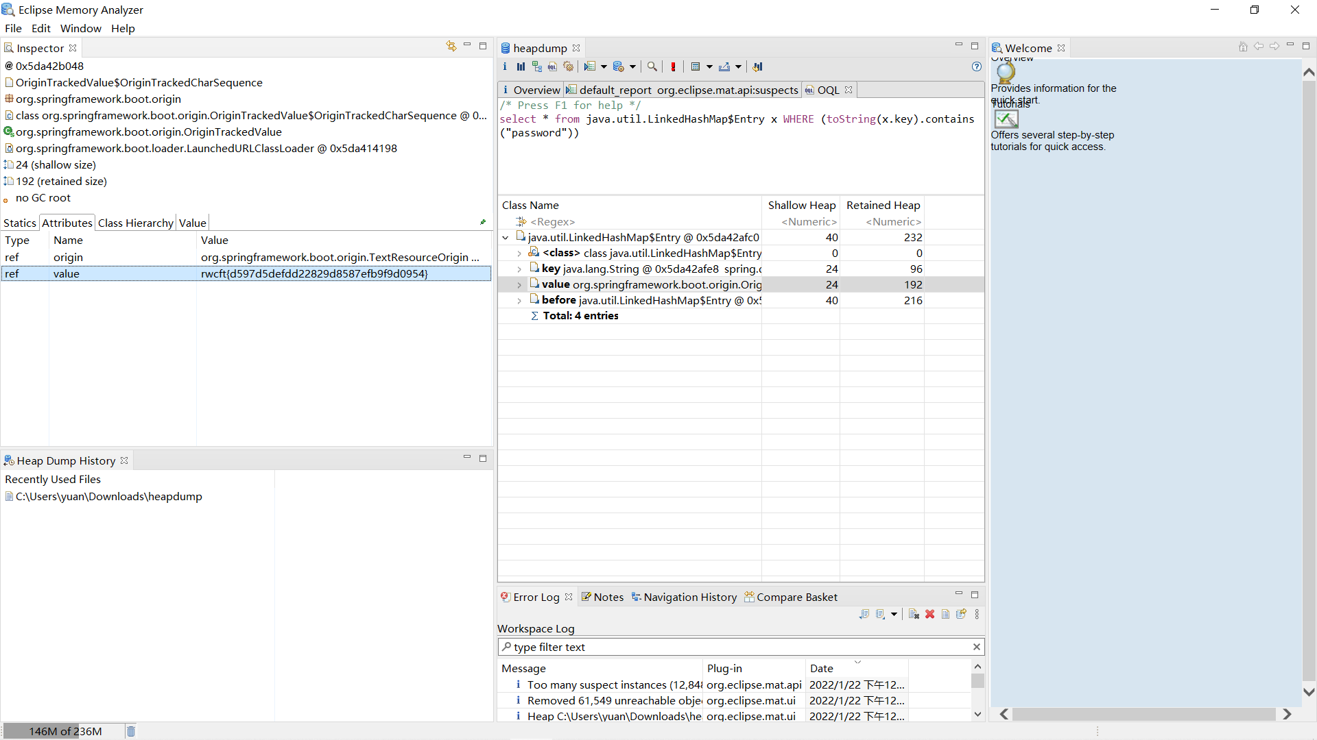The height and width of the screenshot is (740, 1317).
Task: Click the Export results icon
Action: pos(724,66)
